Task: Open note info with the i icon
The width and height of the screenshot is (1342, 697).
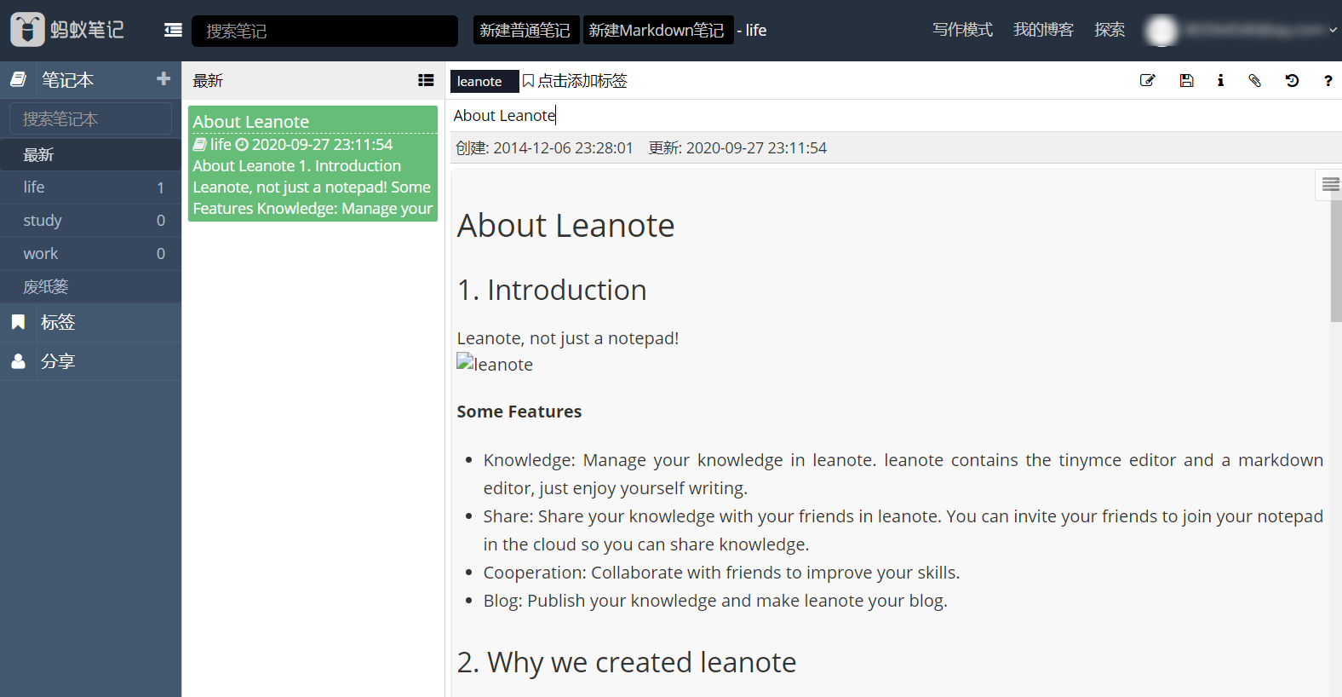Action: (x=1220, y=81)
